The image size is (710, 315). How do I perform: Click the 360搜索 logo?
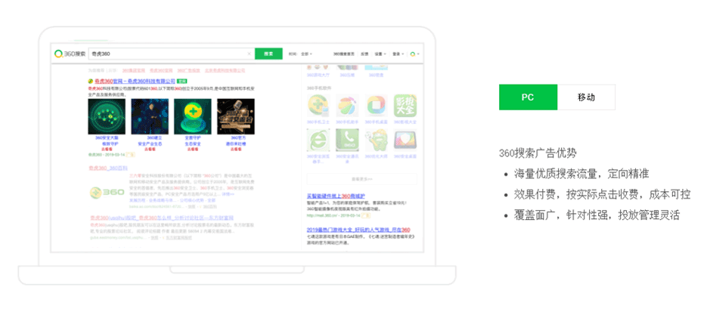click(70, 54)
